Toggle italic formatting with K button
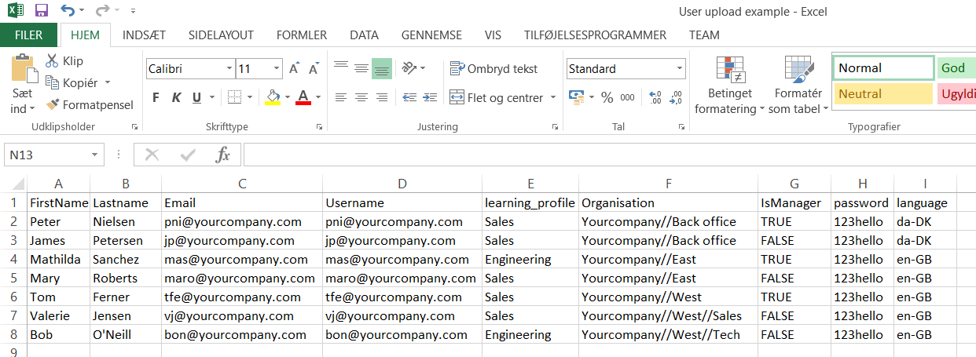 [x=176, y=97]
